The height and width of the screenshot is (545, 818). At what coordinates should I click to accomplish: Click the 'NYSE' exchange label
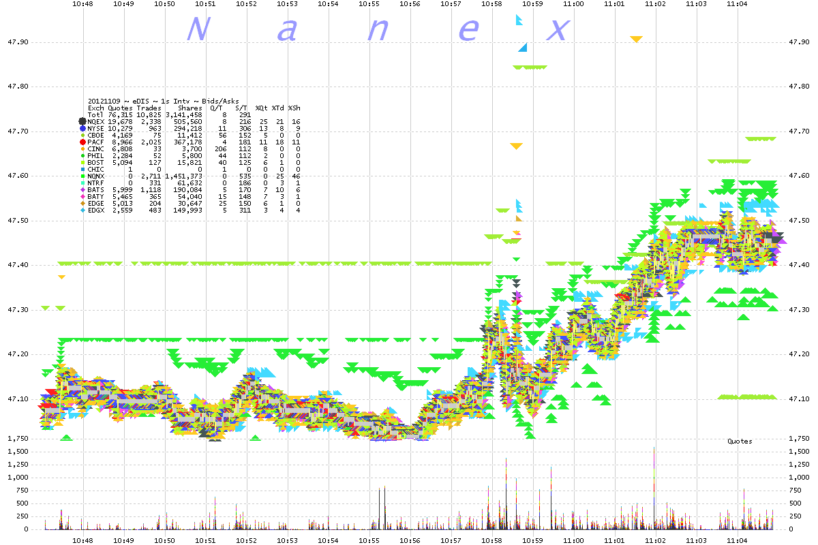[x=96, y=128]
